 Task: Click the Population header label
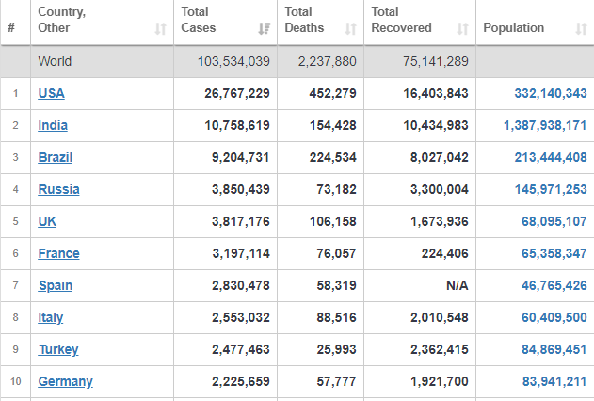pos(514,27)
